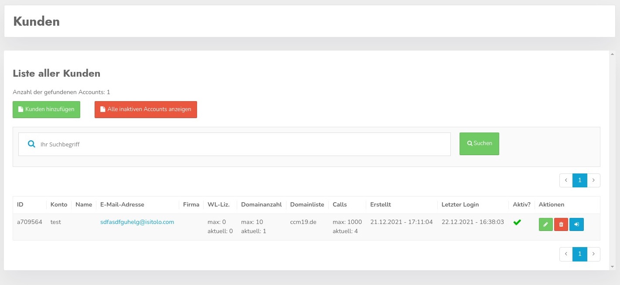Go to previous page using top pagination arrow
Screen dimensions: 620x285
[x=566, y=180]
